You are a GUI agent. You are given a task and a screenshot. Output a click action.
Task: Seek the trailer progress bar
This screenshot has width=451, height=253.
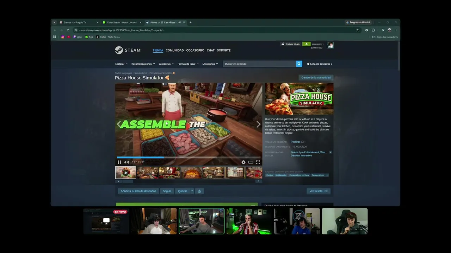(x=189, y=157)
